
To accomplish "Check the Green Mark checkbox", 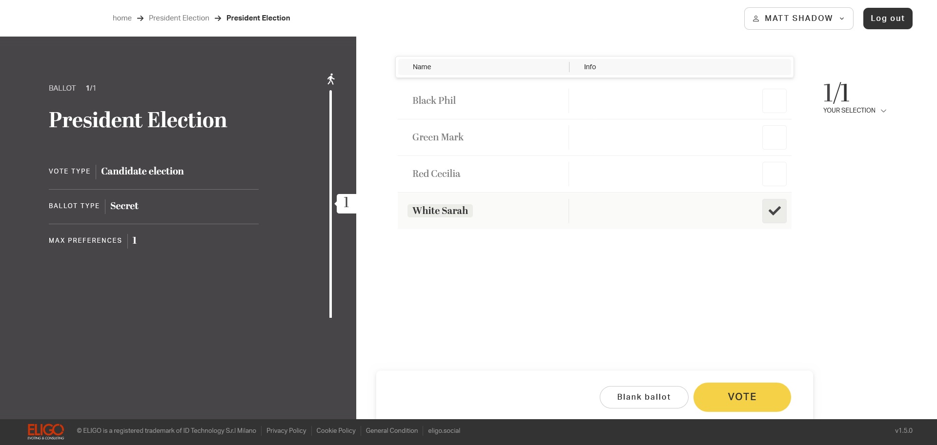I will point(774,137).
